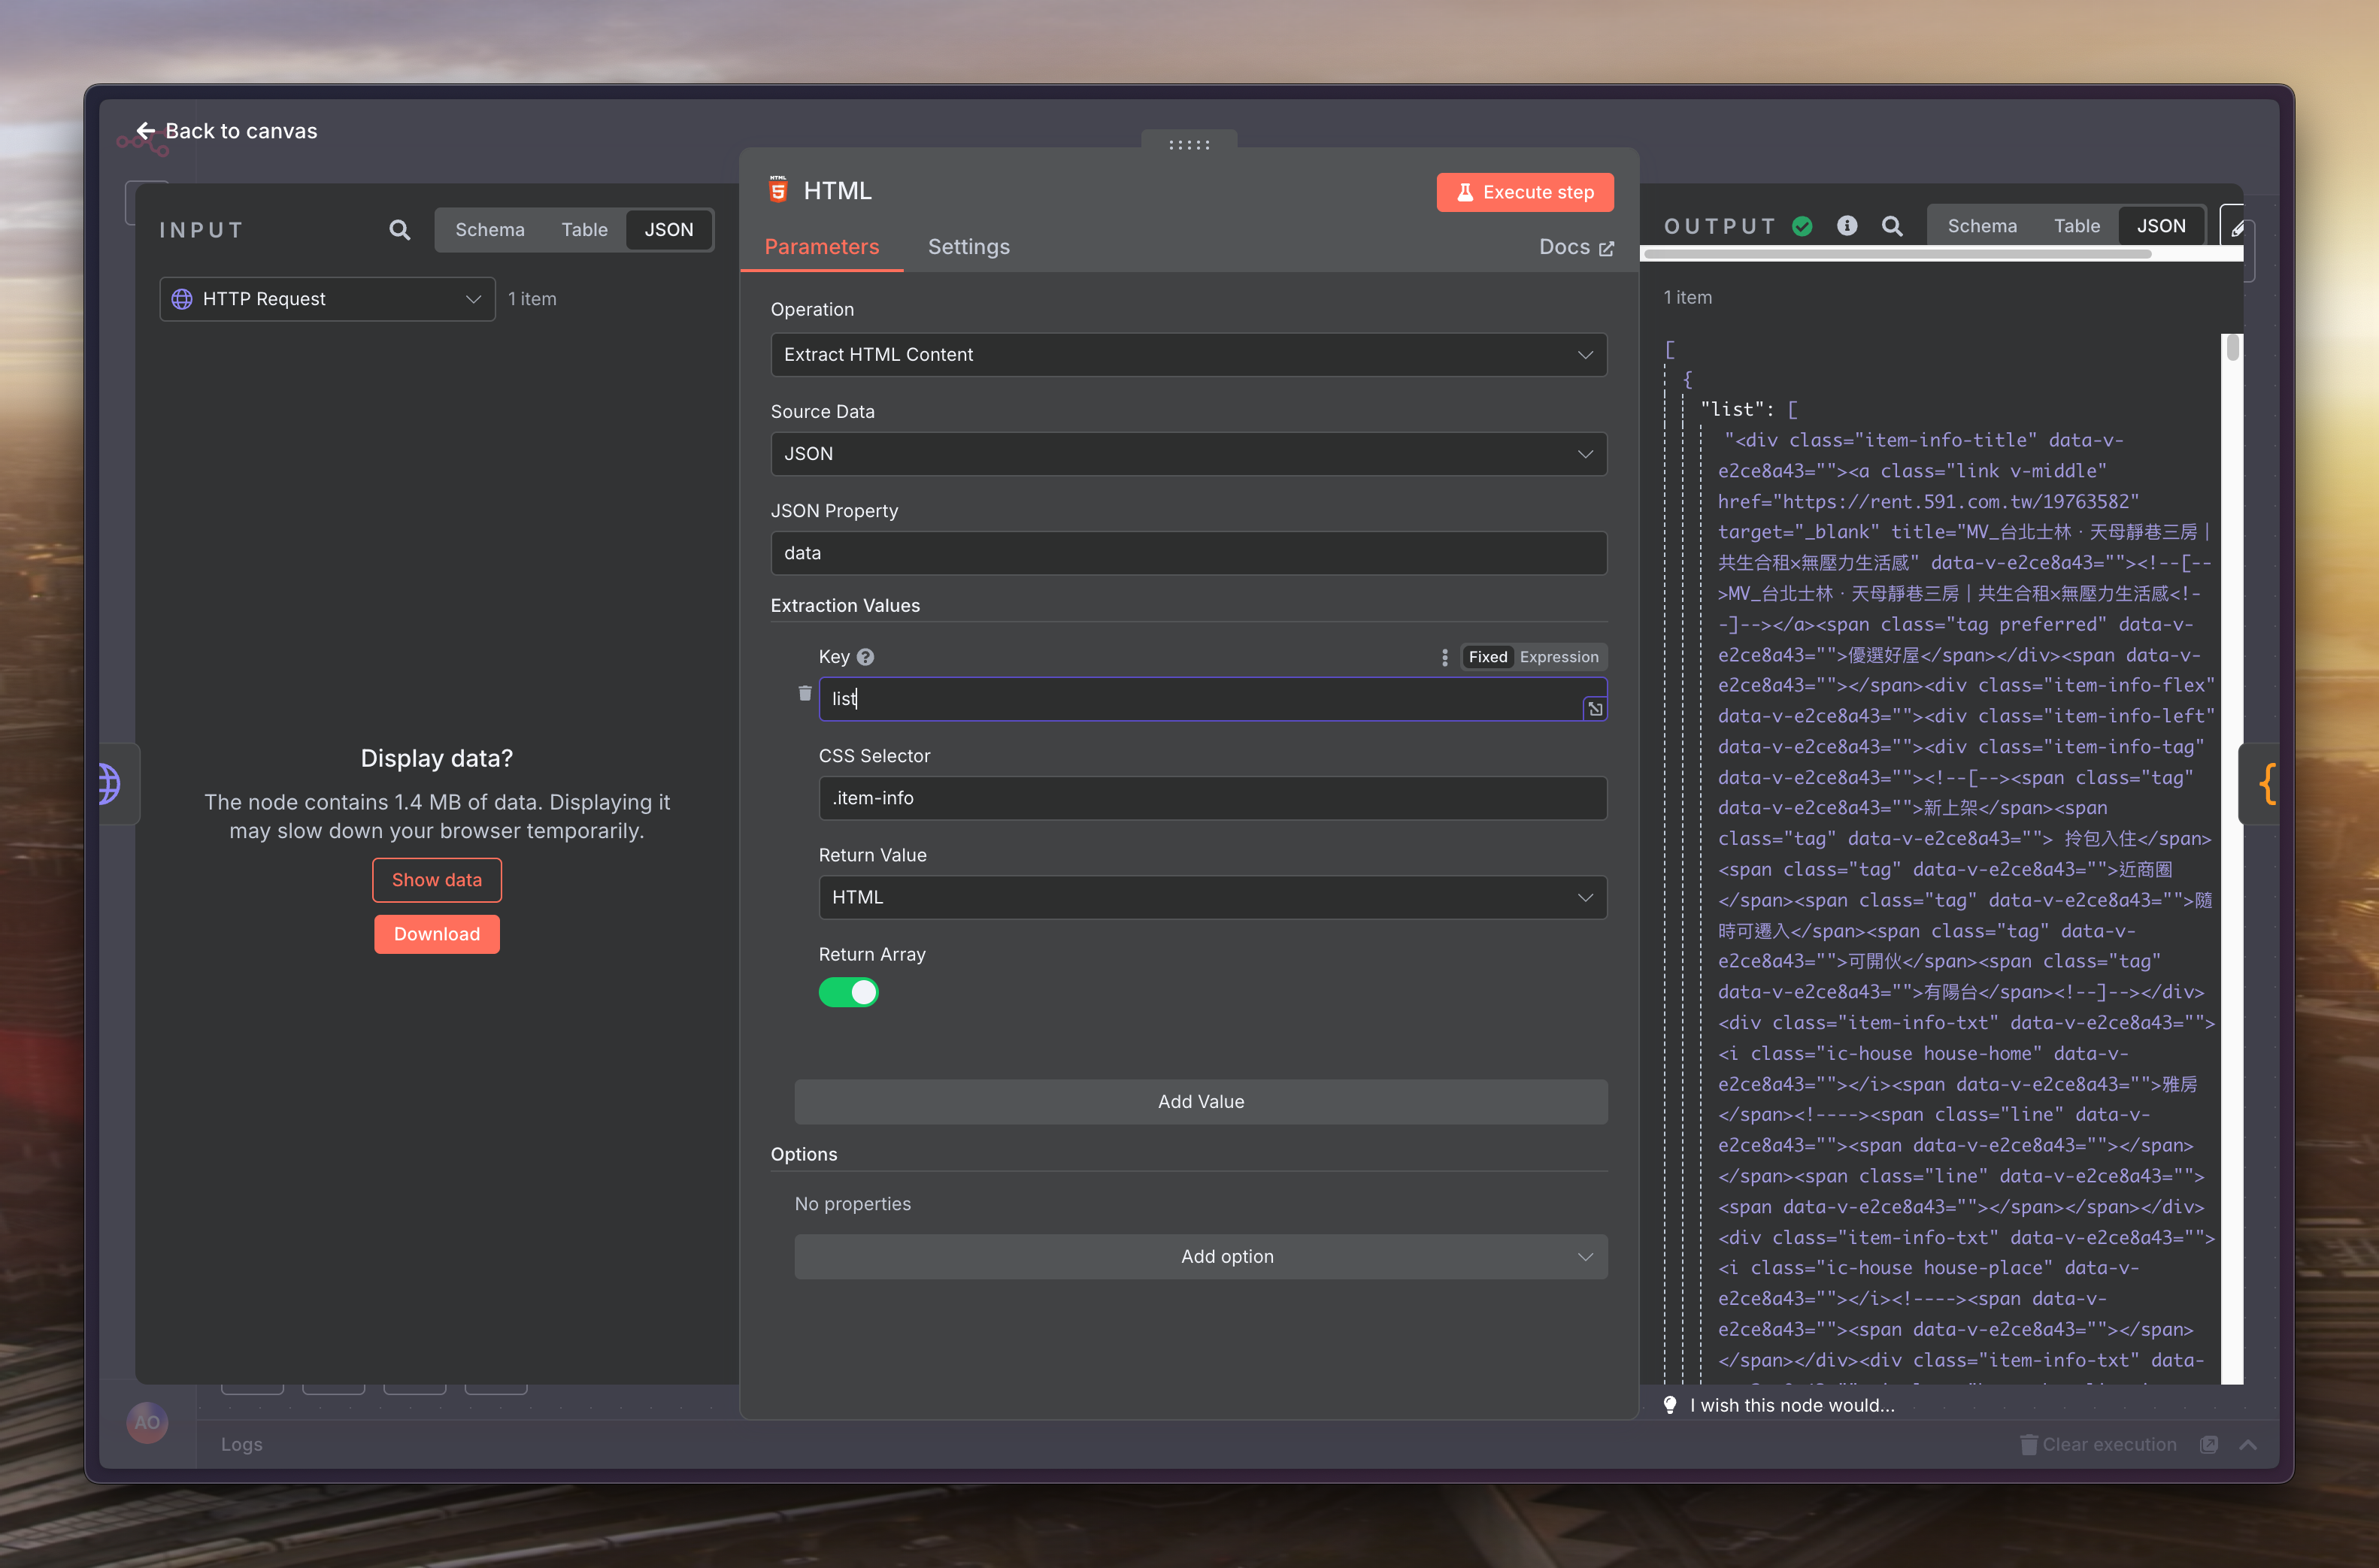2379x1568 pixels.
Task: Open the Operation dropdown
Action: pyautogui.click(x=1188, y=354)
